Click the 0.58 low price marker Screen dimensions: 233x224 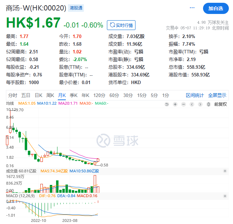click(104, 165)
